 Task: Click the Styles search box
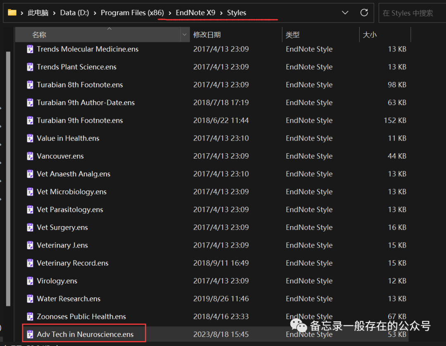(413, 13)
